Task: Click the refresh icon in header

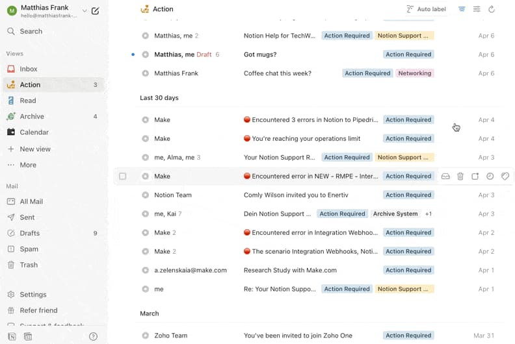Action: coord(492,9)
